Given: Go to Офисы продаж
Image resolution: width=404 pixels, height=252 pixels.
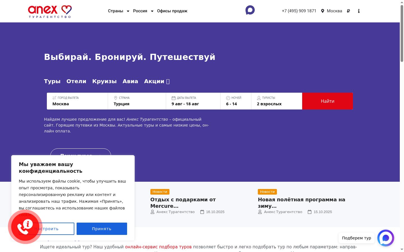Looking at the screenshot, I should [172, 11].
